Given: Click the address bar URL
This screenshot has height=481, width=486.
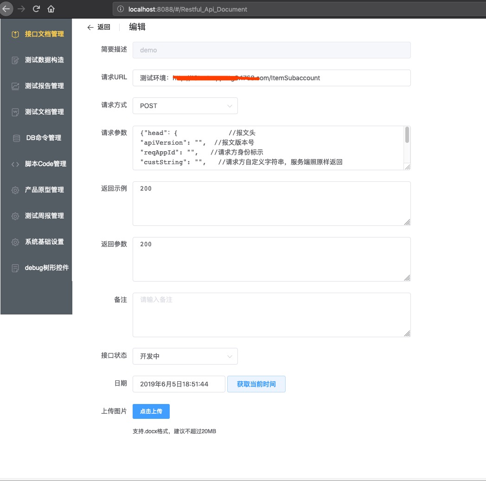Looking at the screenshot, I should coord(187,9).
